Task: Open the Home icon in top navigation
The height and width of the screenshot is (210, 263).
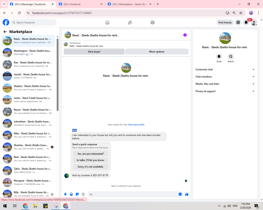Action: click(107, 23)
